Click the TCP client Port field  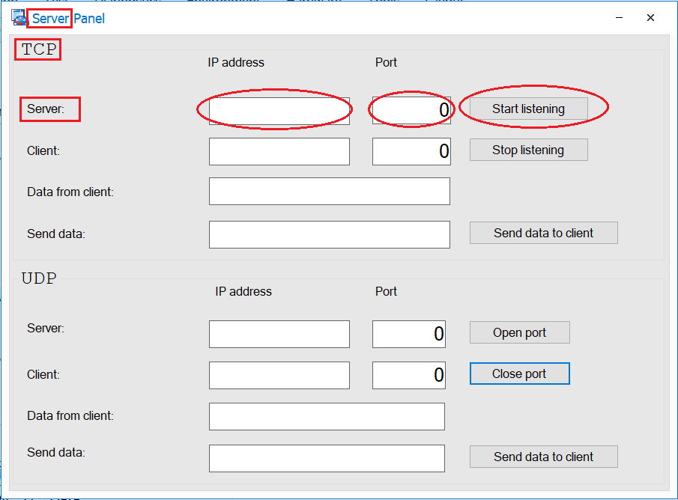(411, 151)
